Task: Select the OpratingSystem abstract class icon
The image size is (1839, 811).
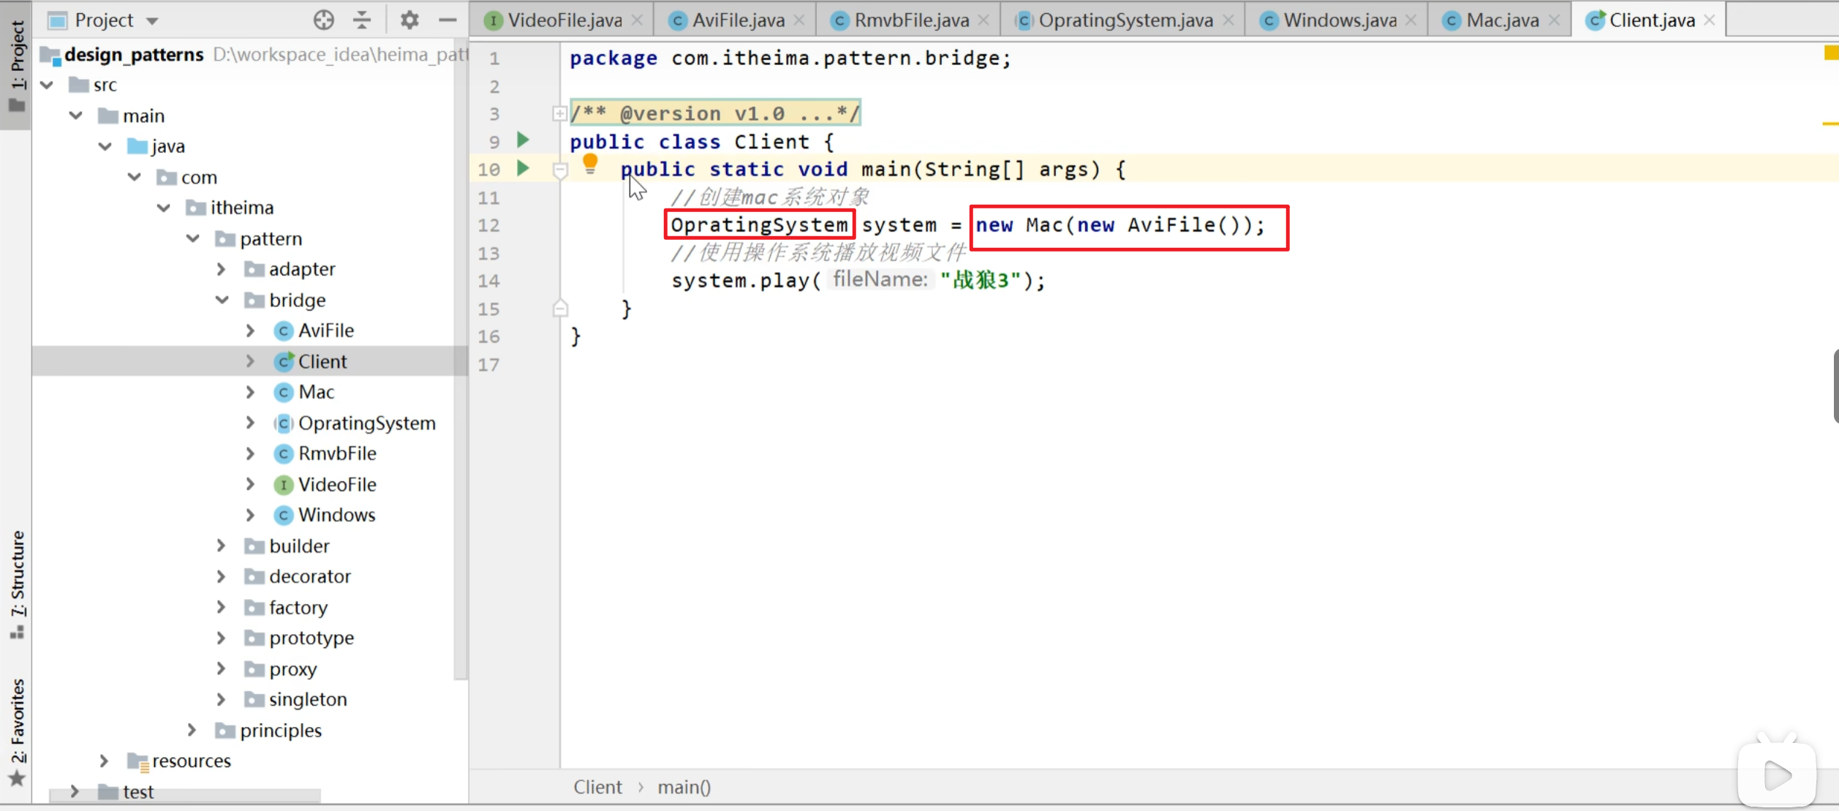Action: 284,423
